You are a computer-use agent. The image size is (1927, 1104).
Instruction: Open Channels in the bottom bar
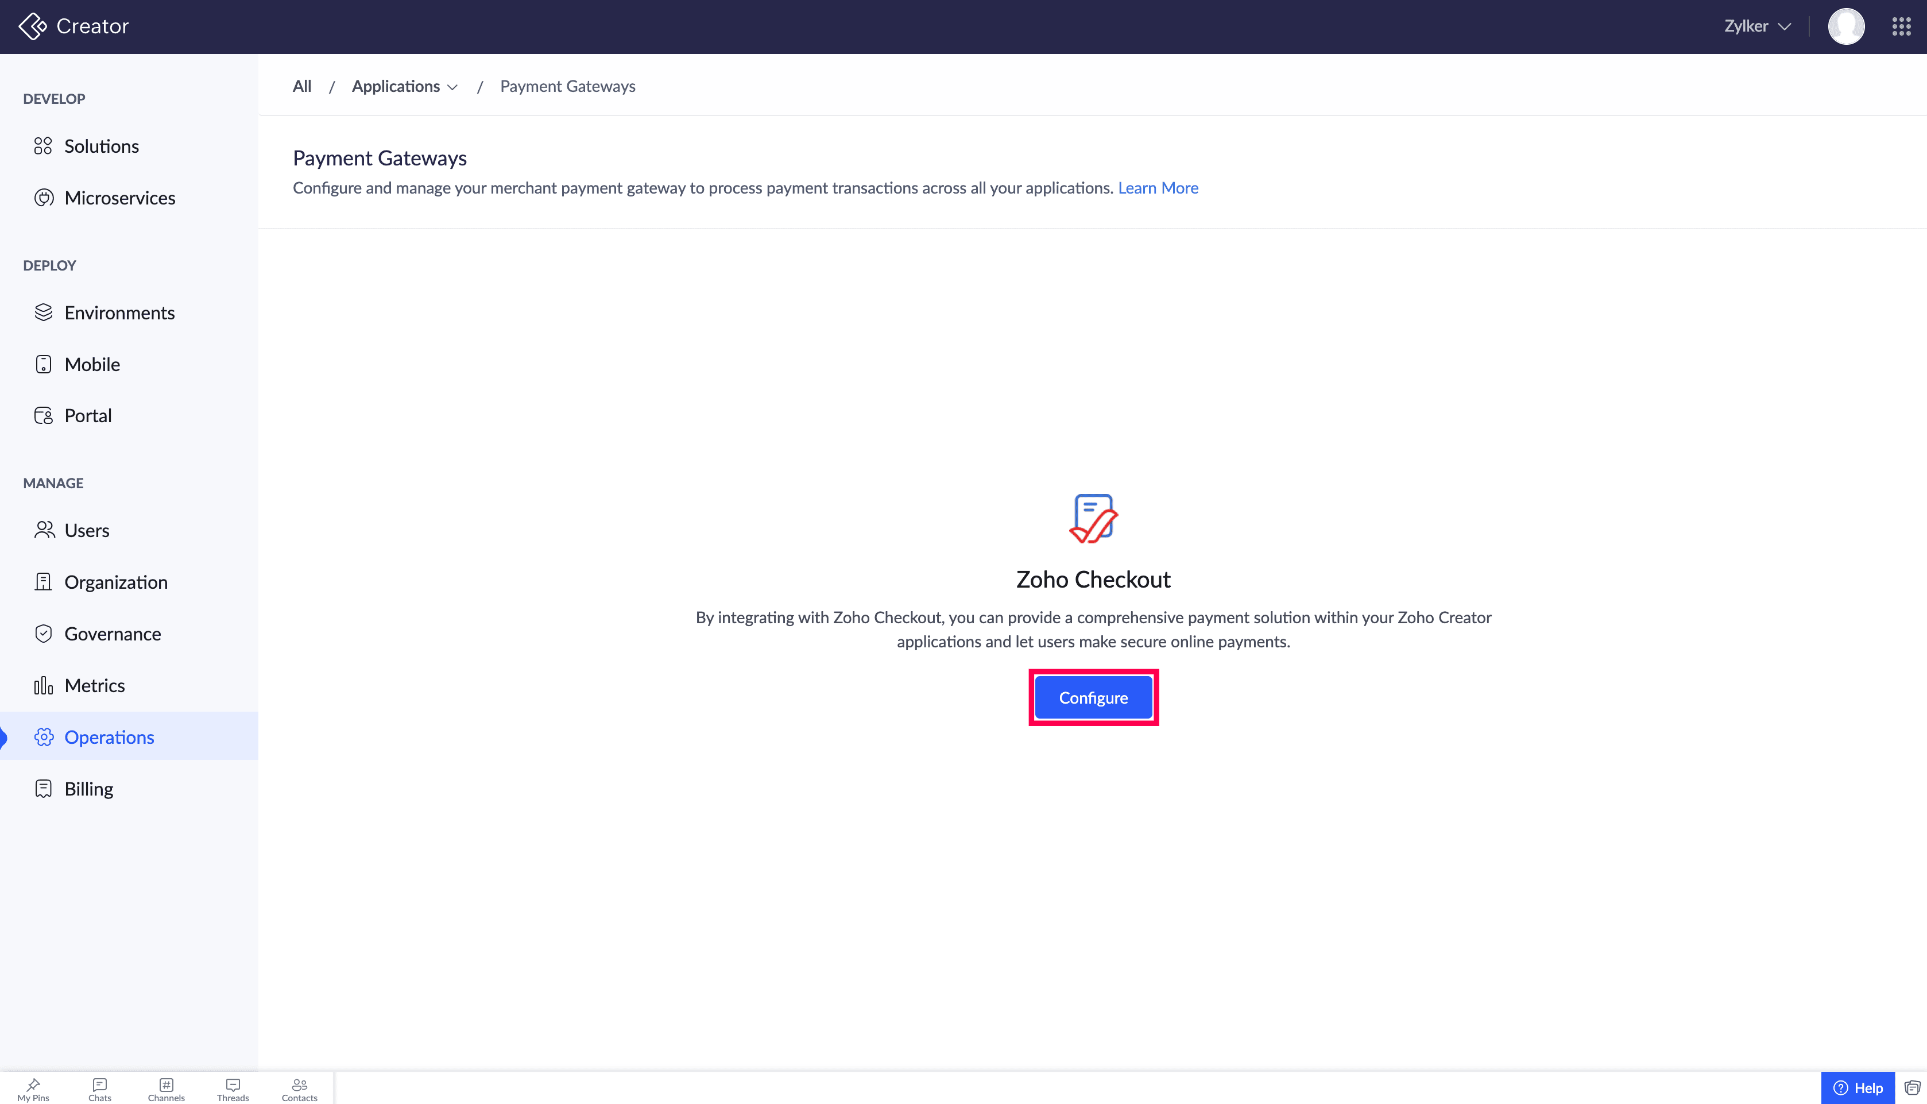pyautogui.click(x=166, y=1089)
